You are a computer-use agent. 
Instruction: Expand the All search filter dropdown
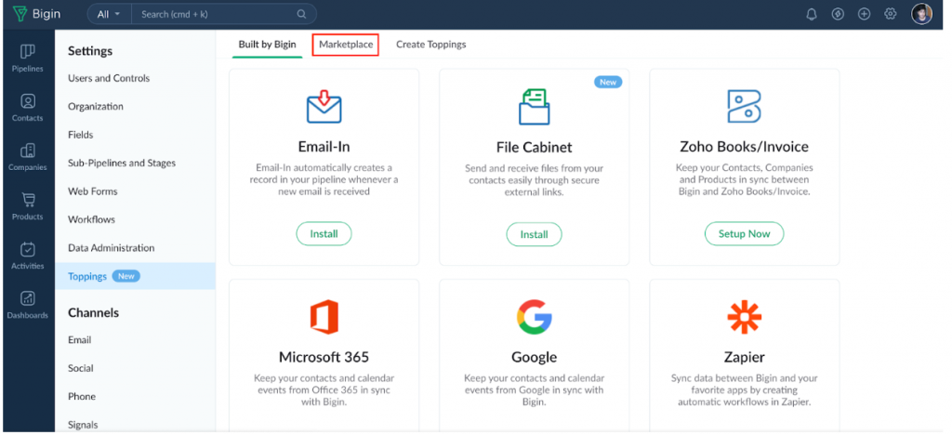pyautogui.click(x=110, y=14)
